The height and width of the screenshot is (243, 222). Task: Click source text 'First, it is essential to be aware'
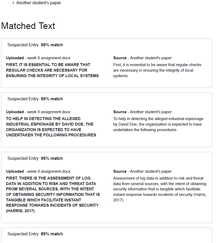pyautogui.click(x=157, y=70)
